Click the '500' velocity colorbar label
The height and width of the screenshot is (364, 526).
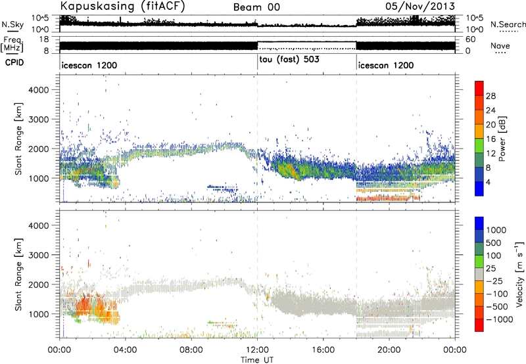pos(494,242)
